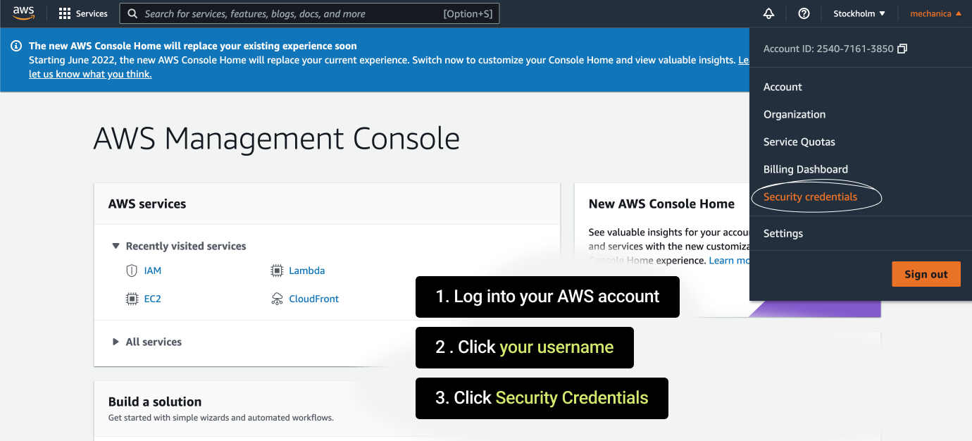Image resolution: width=972 pixels, height=441 pixels.
Task: Click the EC2 chip icon
Action: pos(132,299)
